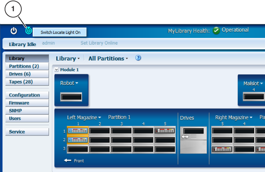Open the SNMP settings page
Viewport: 265px width, 172px height.
(27, 111)
